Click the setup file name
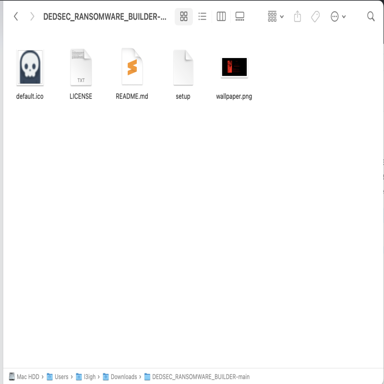Image resolution: width=384 pixels, height=384 pixels. (183, 96)
